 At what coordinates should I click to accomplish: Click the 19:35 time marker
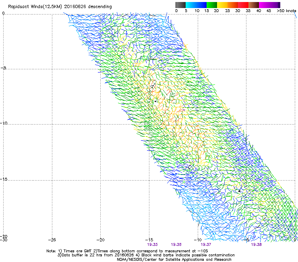pyautogui.click(x=152, y=245)
